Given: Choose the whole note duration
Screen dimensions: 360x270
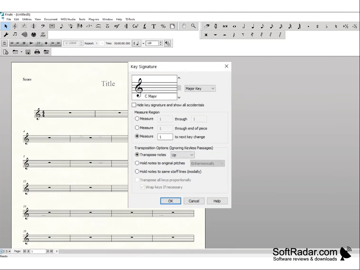Looking at the screenshot, I should click(x=234, y=26).
